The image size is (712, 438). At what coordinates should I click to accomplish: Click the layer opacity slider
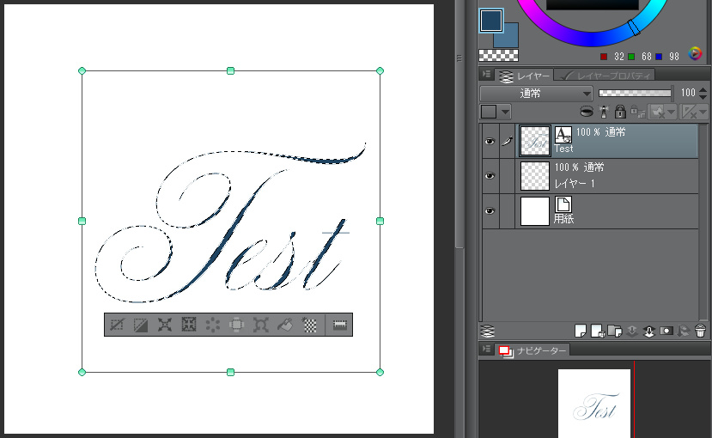635,93
